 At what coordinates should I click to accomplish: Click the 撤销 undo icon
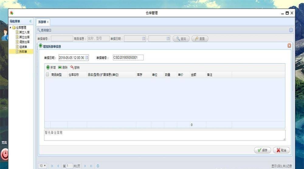[72, 67]
